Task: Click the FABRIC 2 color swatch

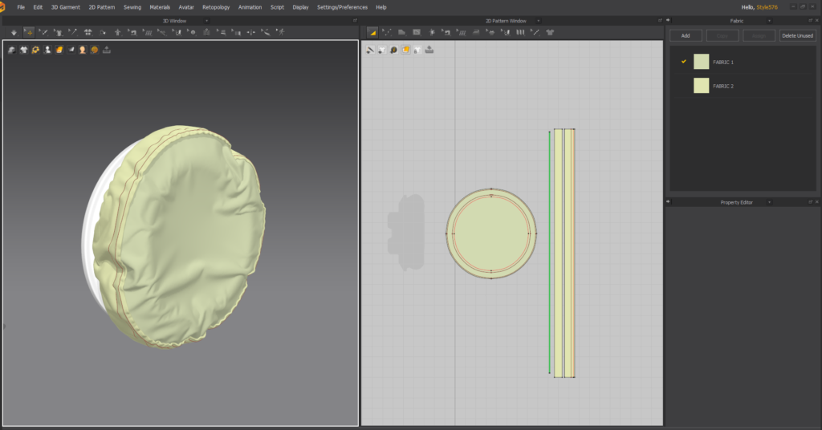Action: tap(702, 85)
